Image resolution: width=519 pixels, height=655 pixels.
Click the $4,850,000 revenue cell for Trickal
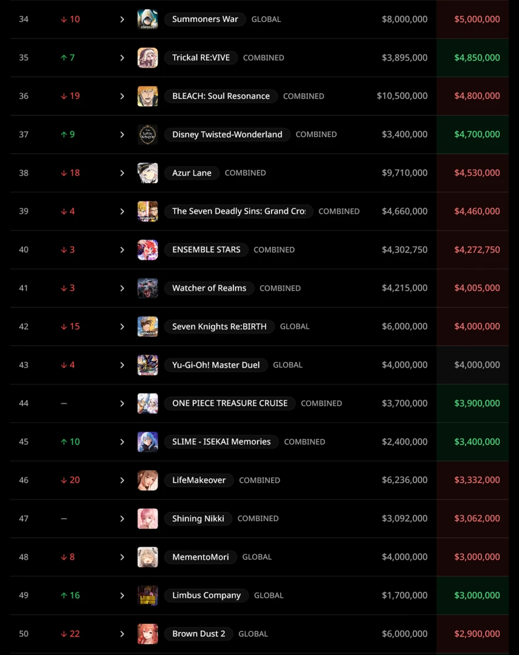pos(477,58)
